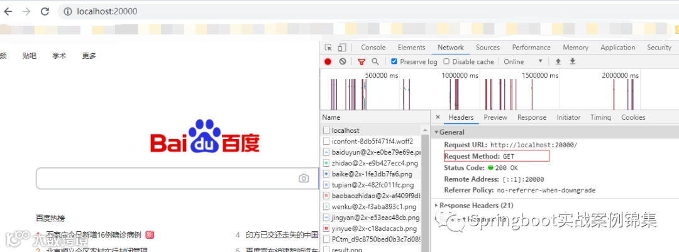Click the Name column header
This screenshot has width=679, height=252.
[375, 117]
